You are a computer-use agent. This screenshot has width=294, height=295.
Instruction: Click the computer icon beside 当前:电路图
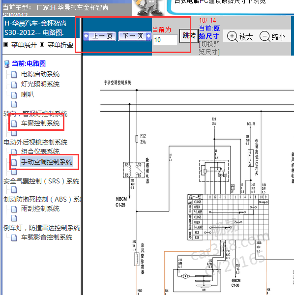click(7, 64)
